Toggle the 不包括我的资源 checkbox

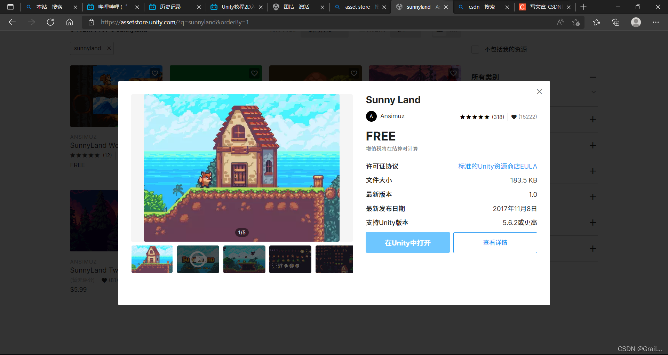(475, 49)
